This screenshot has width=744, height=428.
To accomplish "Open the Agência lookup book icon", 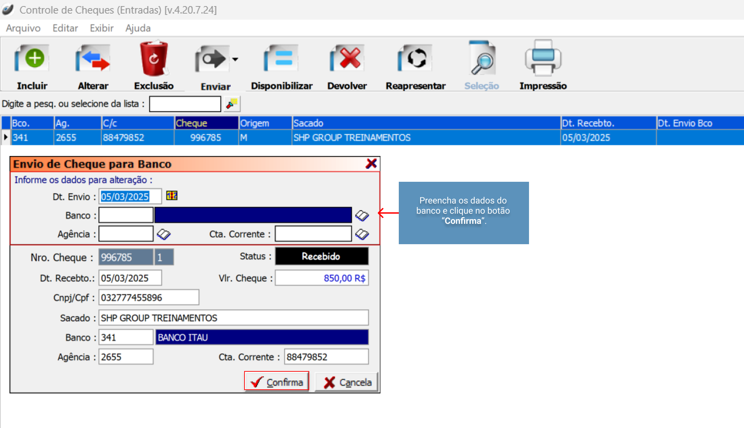I will tap(163, 234).
